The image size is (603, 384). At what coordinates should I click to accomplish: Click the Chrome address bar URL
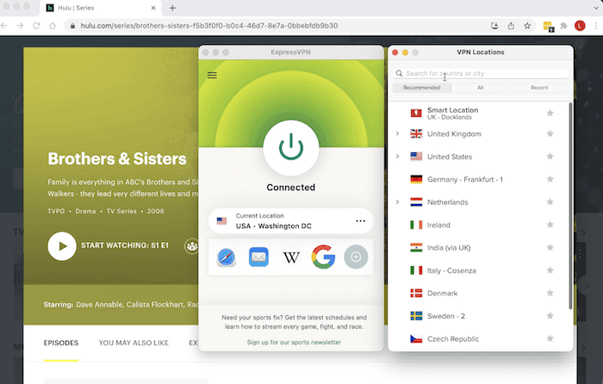[x=208, y=26]
